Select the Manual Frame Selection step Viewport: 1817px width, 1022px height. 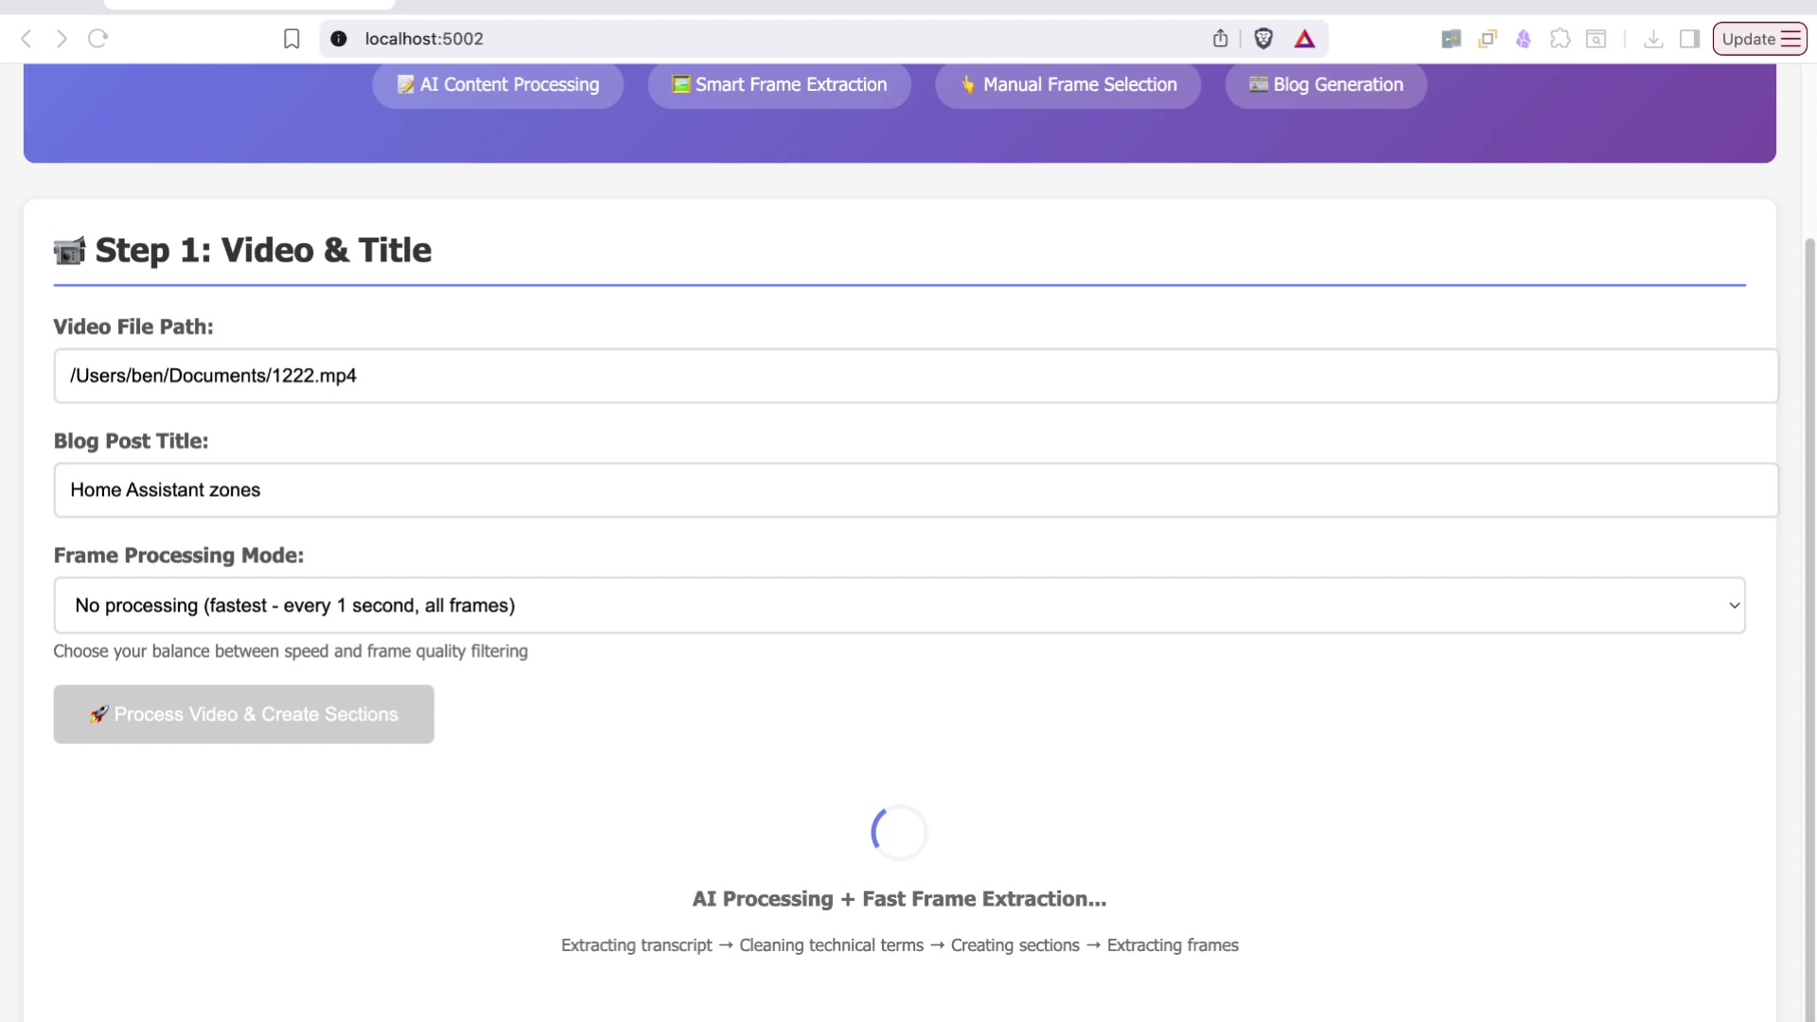coord(1067,84)
